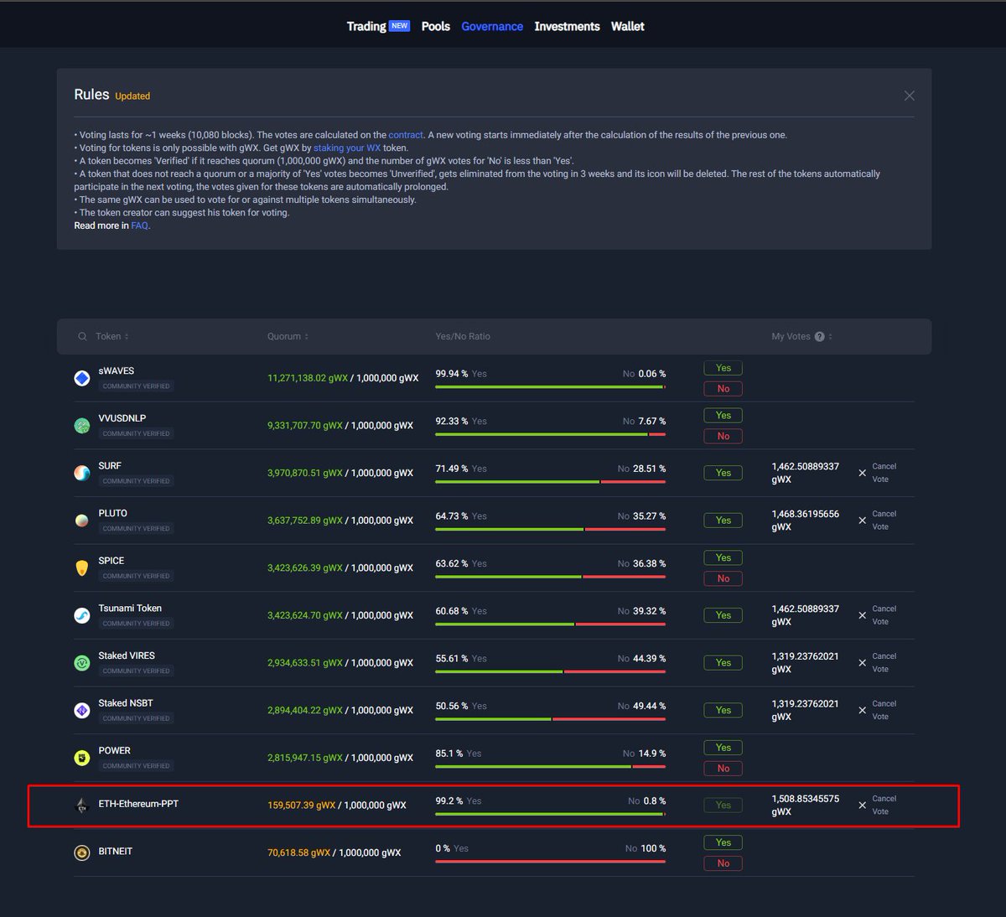
Task: Cancel vote X icon for PLUTO
Action: pyautogui.click(x=863, y=521)
